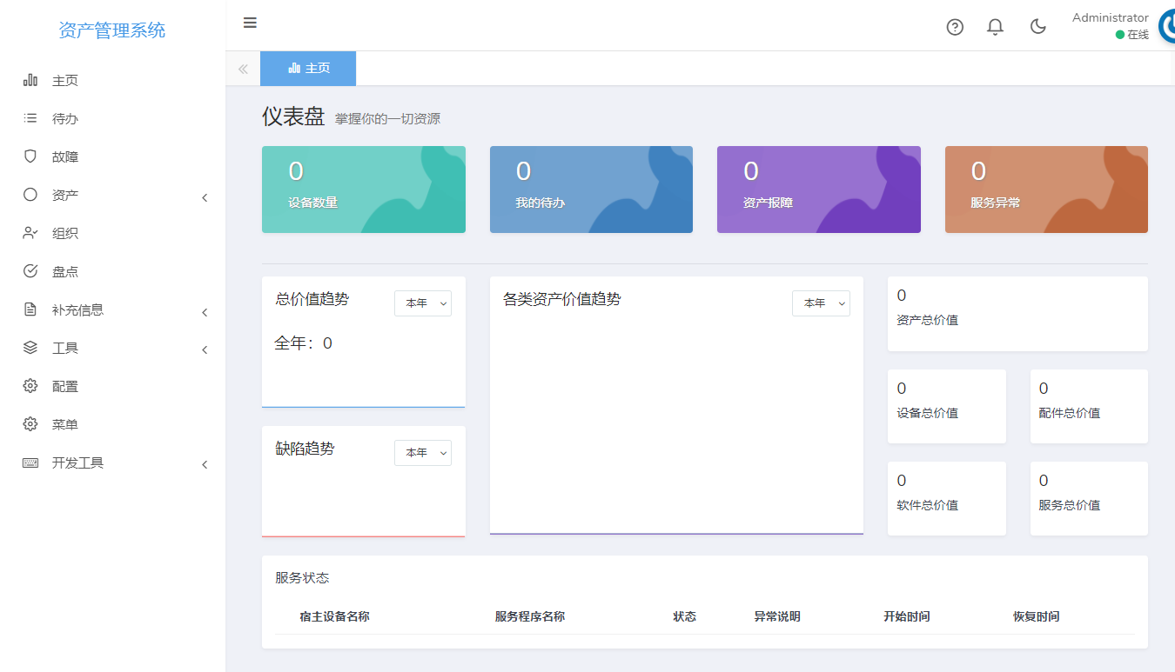Click the 异常说明 column header
The height and width of the screenshot is (672, 1175).
click(x=777, y=616)
